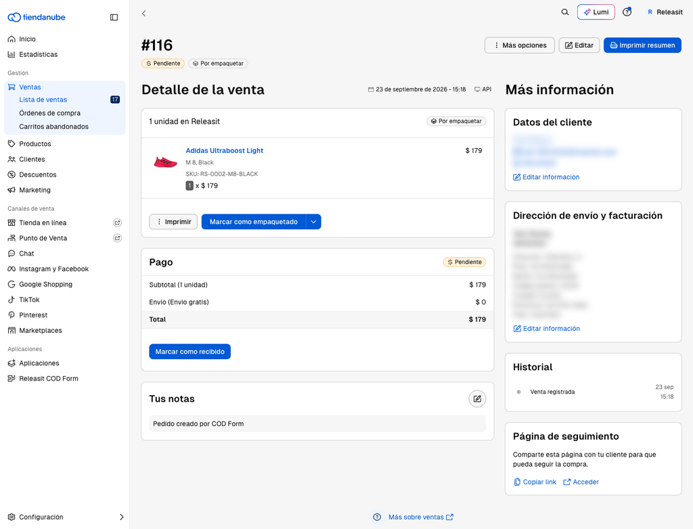Open TikTok channel
This screenshot has width=693, height=529.
29,300
